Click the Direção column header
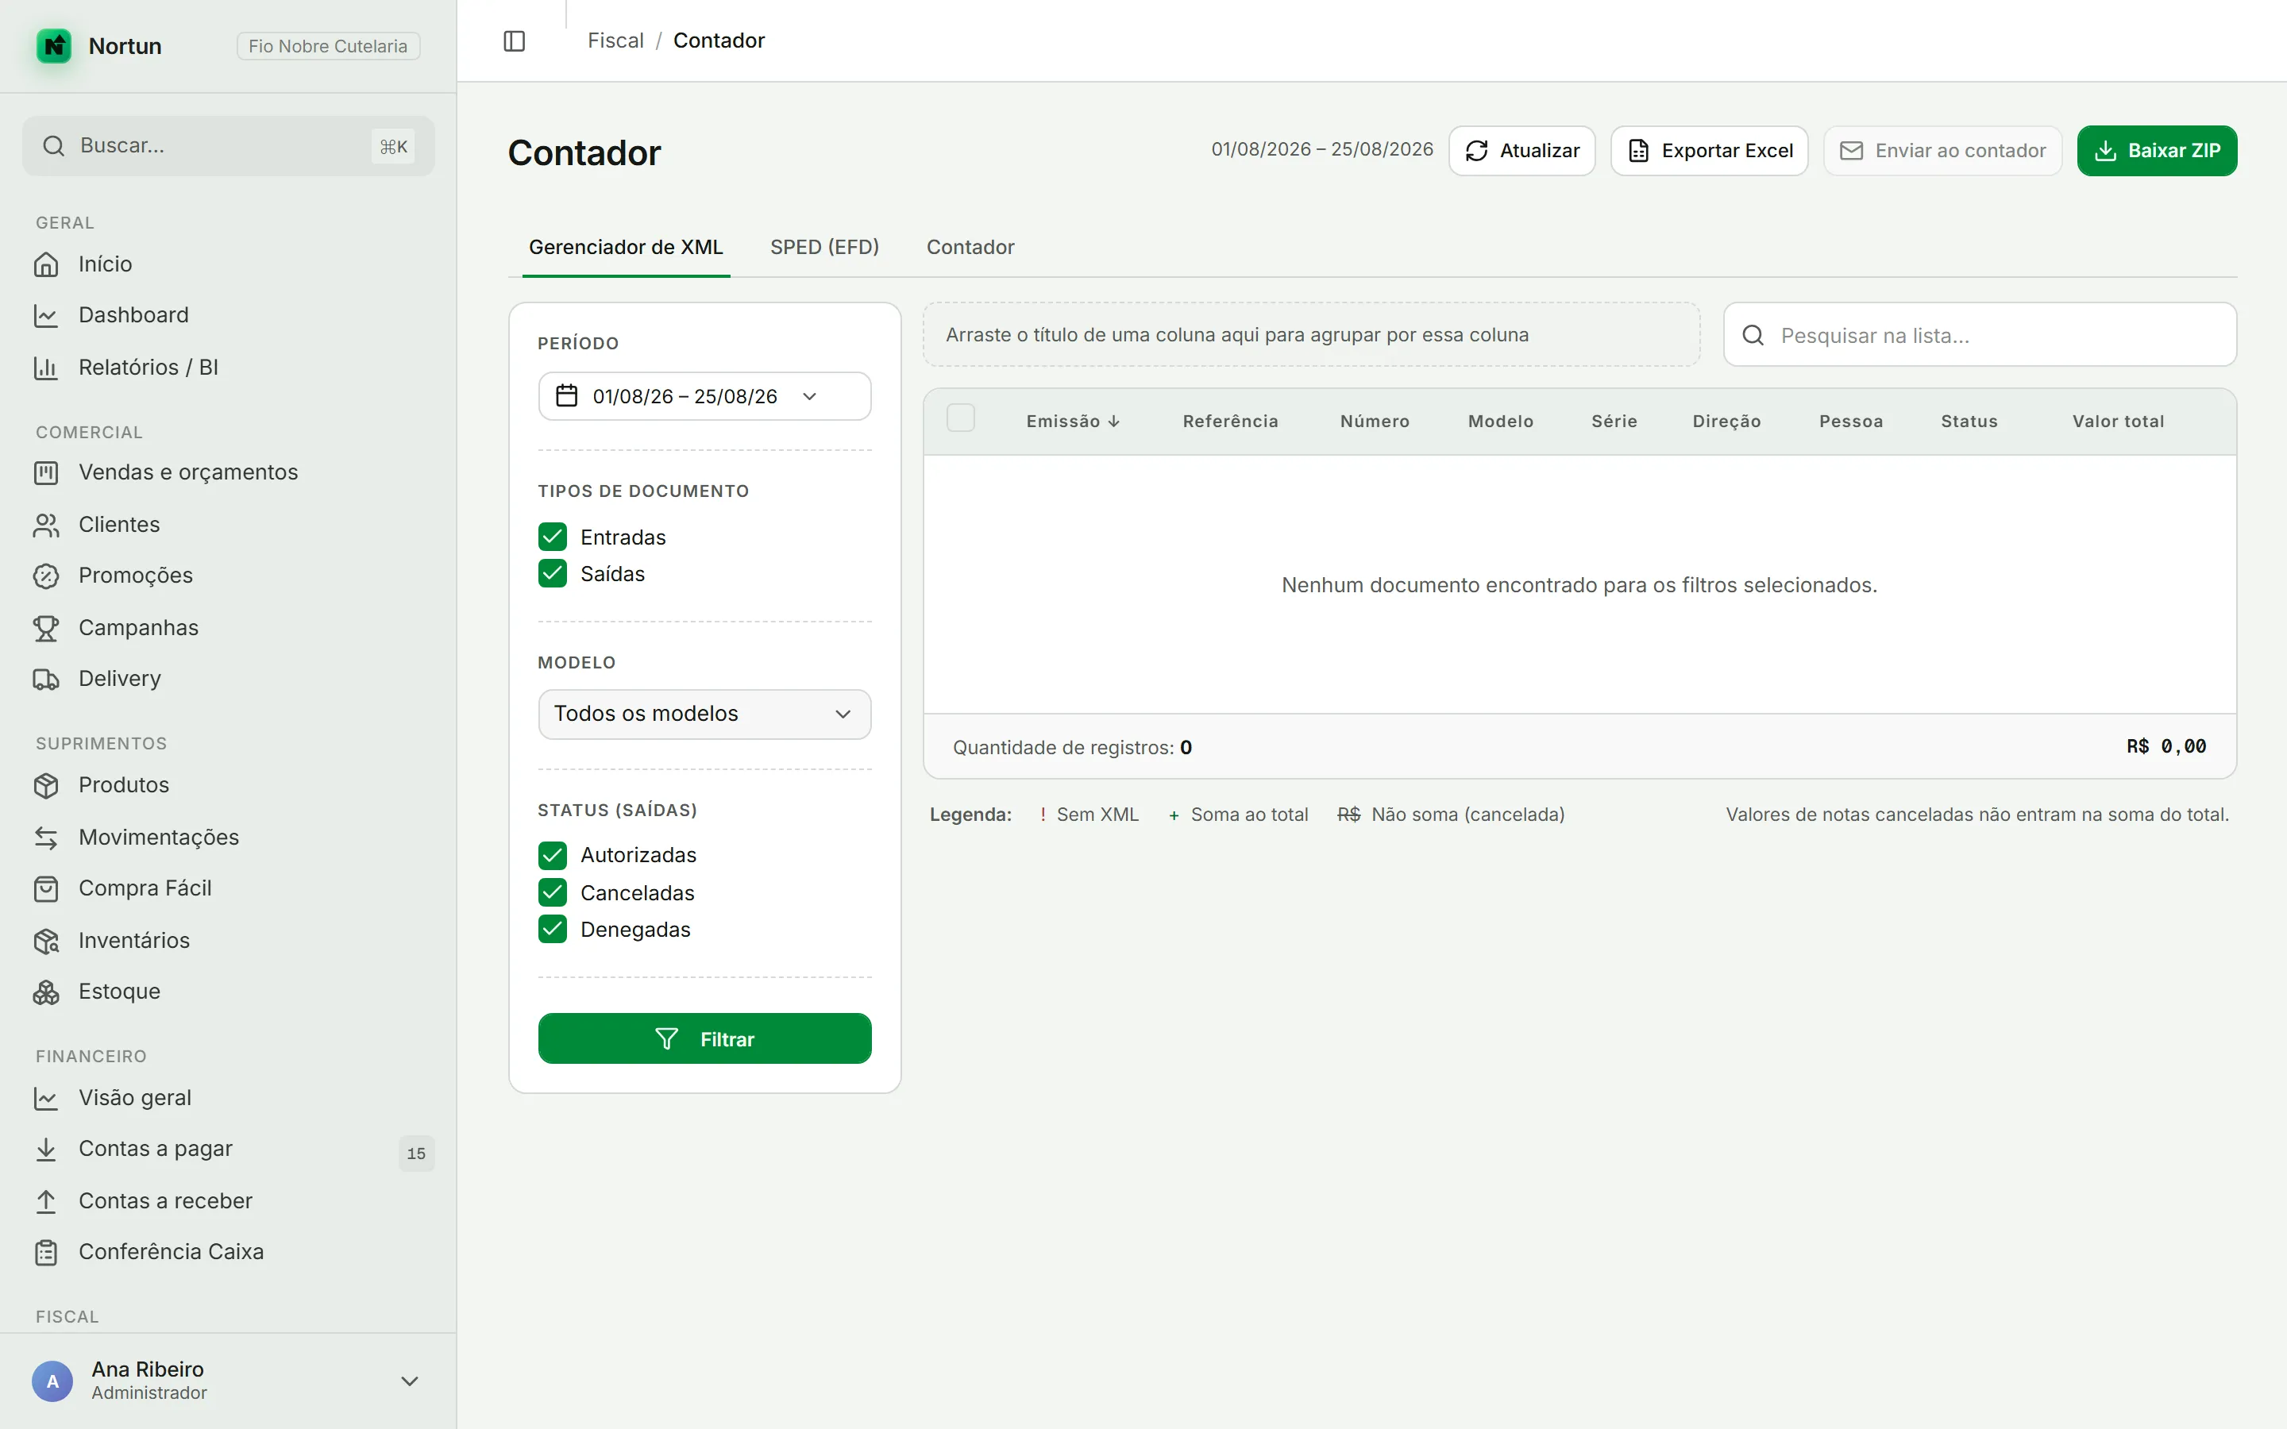Viewport: 2287px width, 1429px height. click(1726, 422)
